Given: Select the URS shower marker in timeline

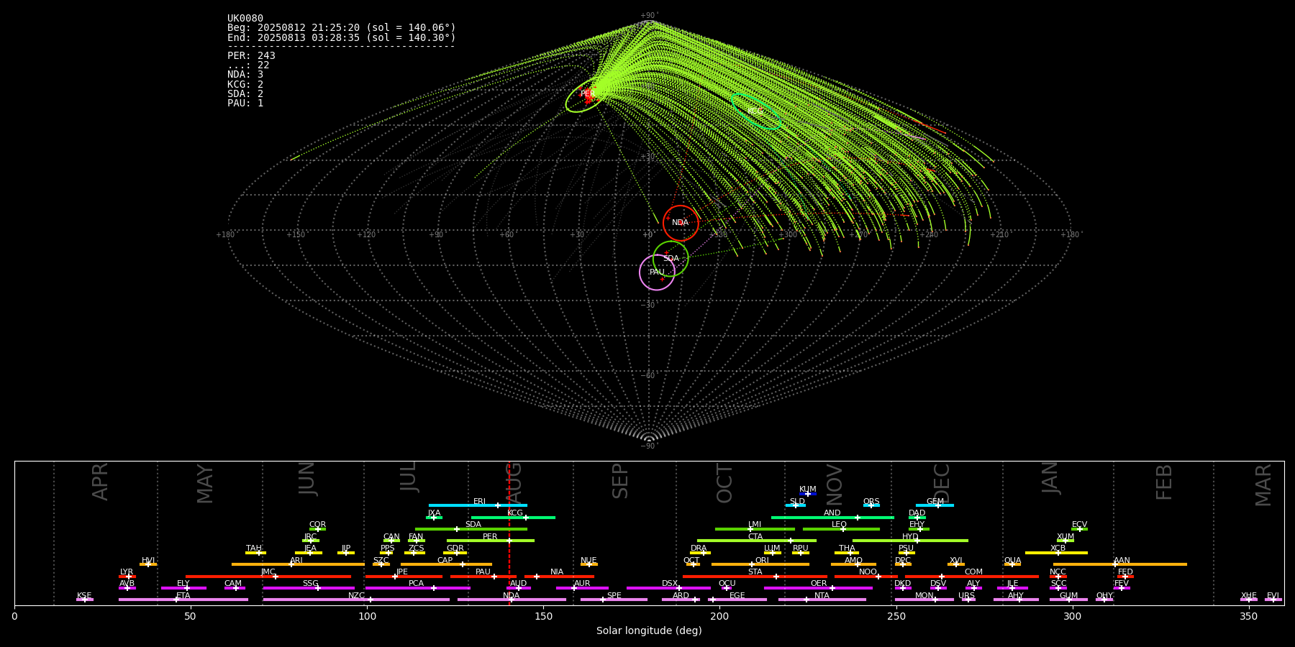Looking at the screenshot, I should point(968,600).
